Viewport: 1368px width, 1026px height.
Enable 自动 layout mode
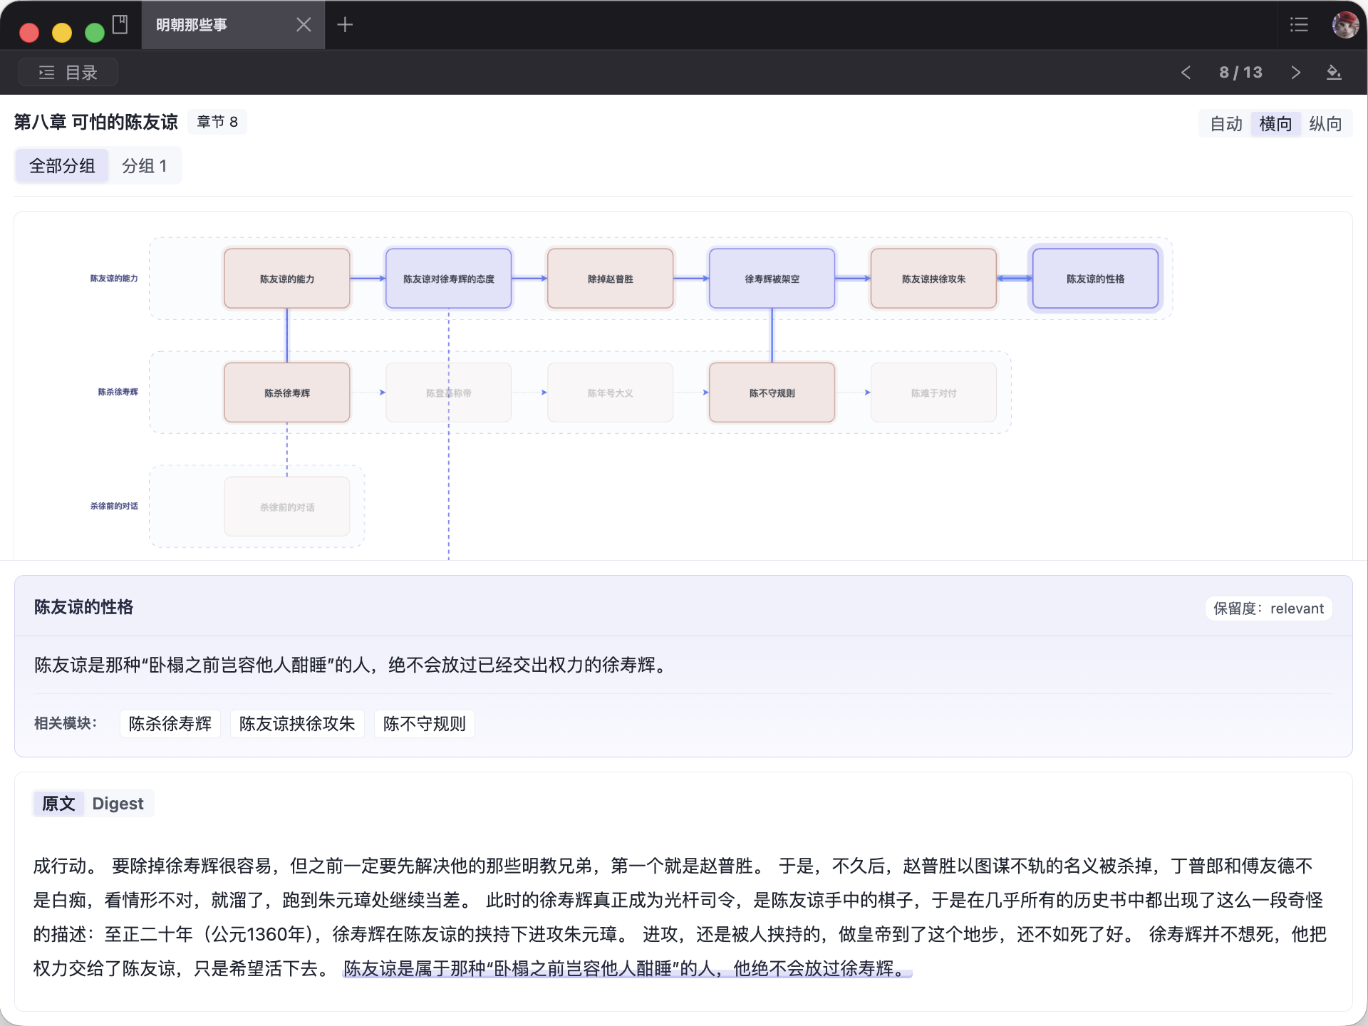[1225, 123]
